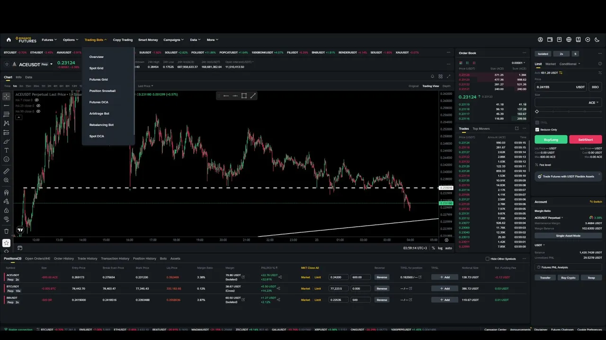Image resolution: width=606 pixels, height=340 pixels.
Task: Toggle percent price scale
Action: point(433,248)
